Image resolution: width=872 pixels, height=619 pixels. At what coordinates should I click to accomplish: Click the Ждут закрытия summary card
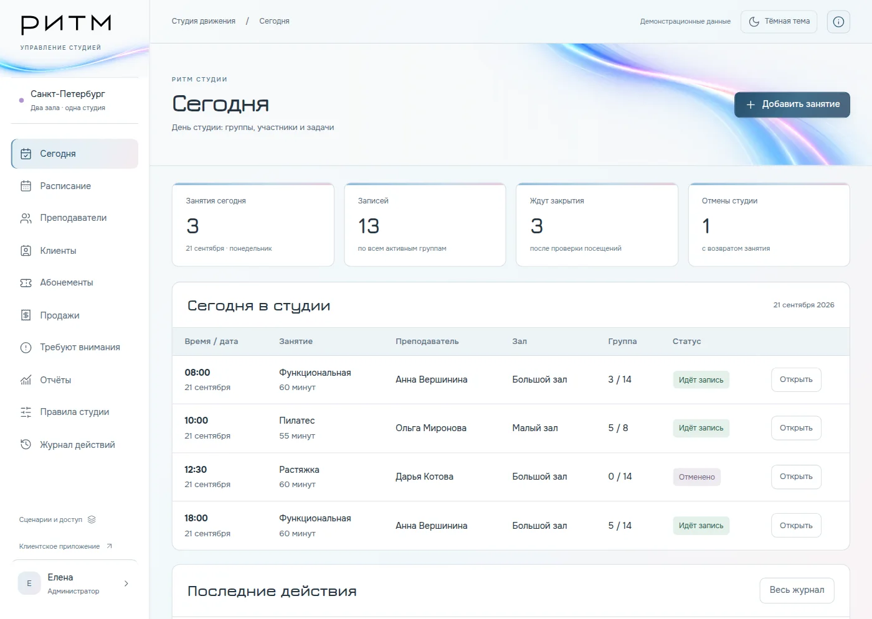(x=597, y=225)
